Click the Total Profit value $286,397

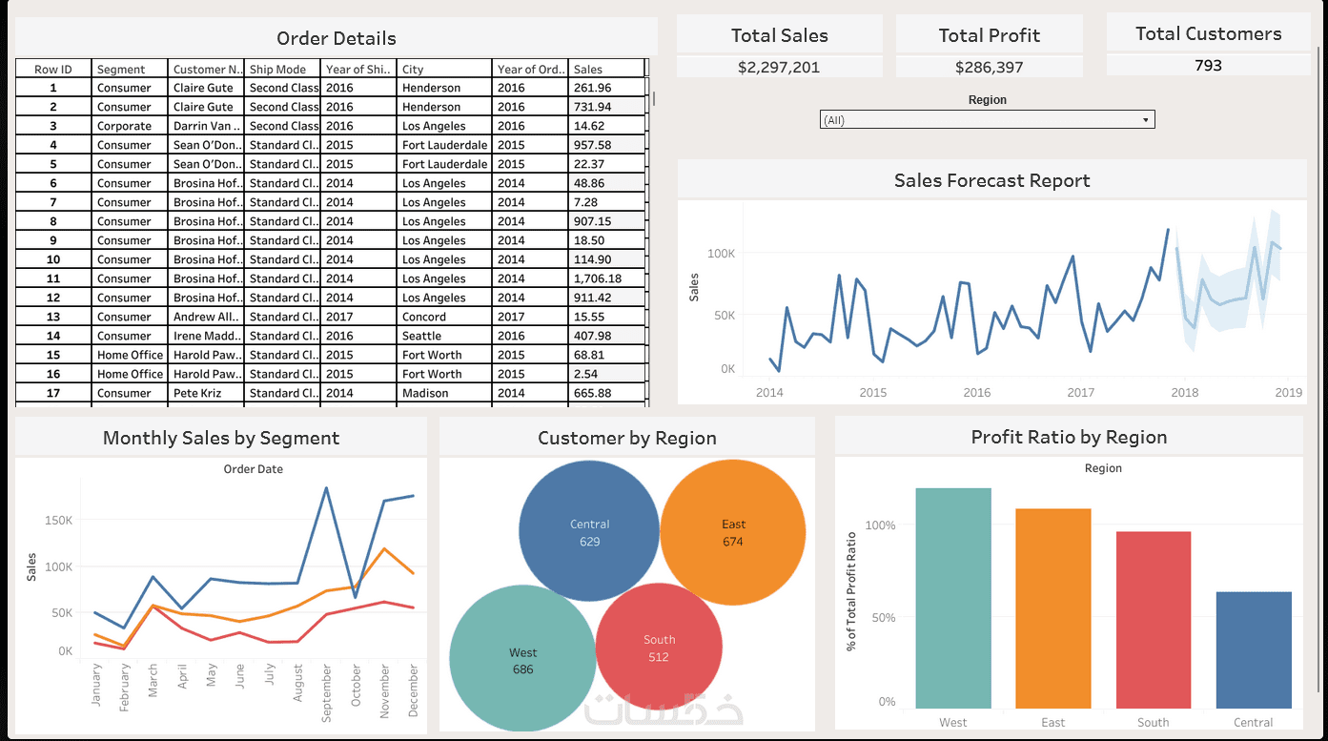point(989,67)
